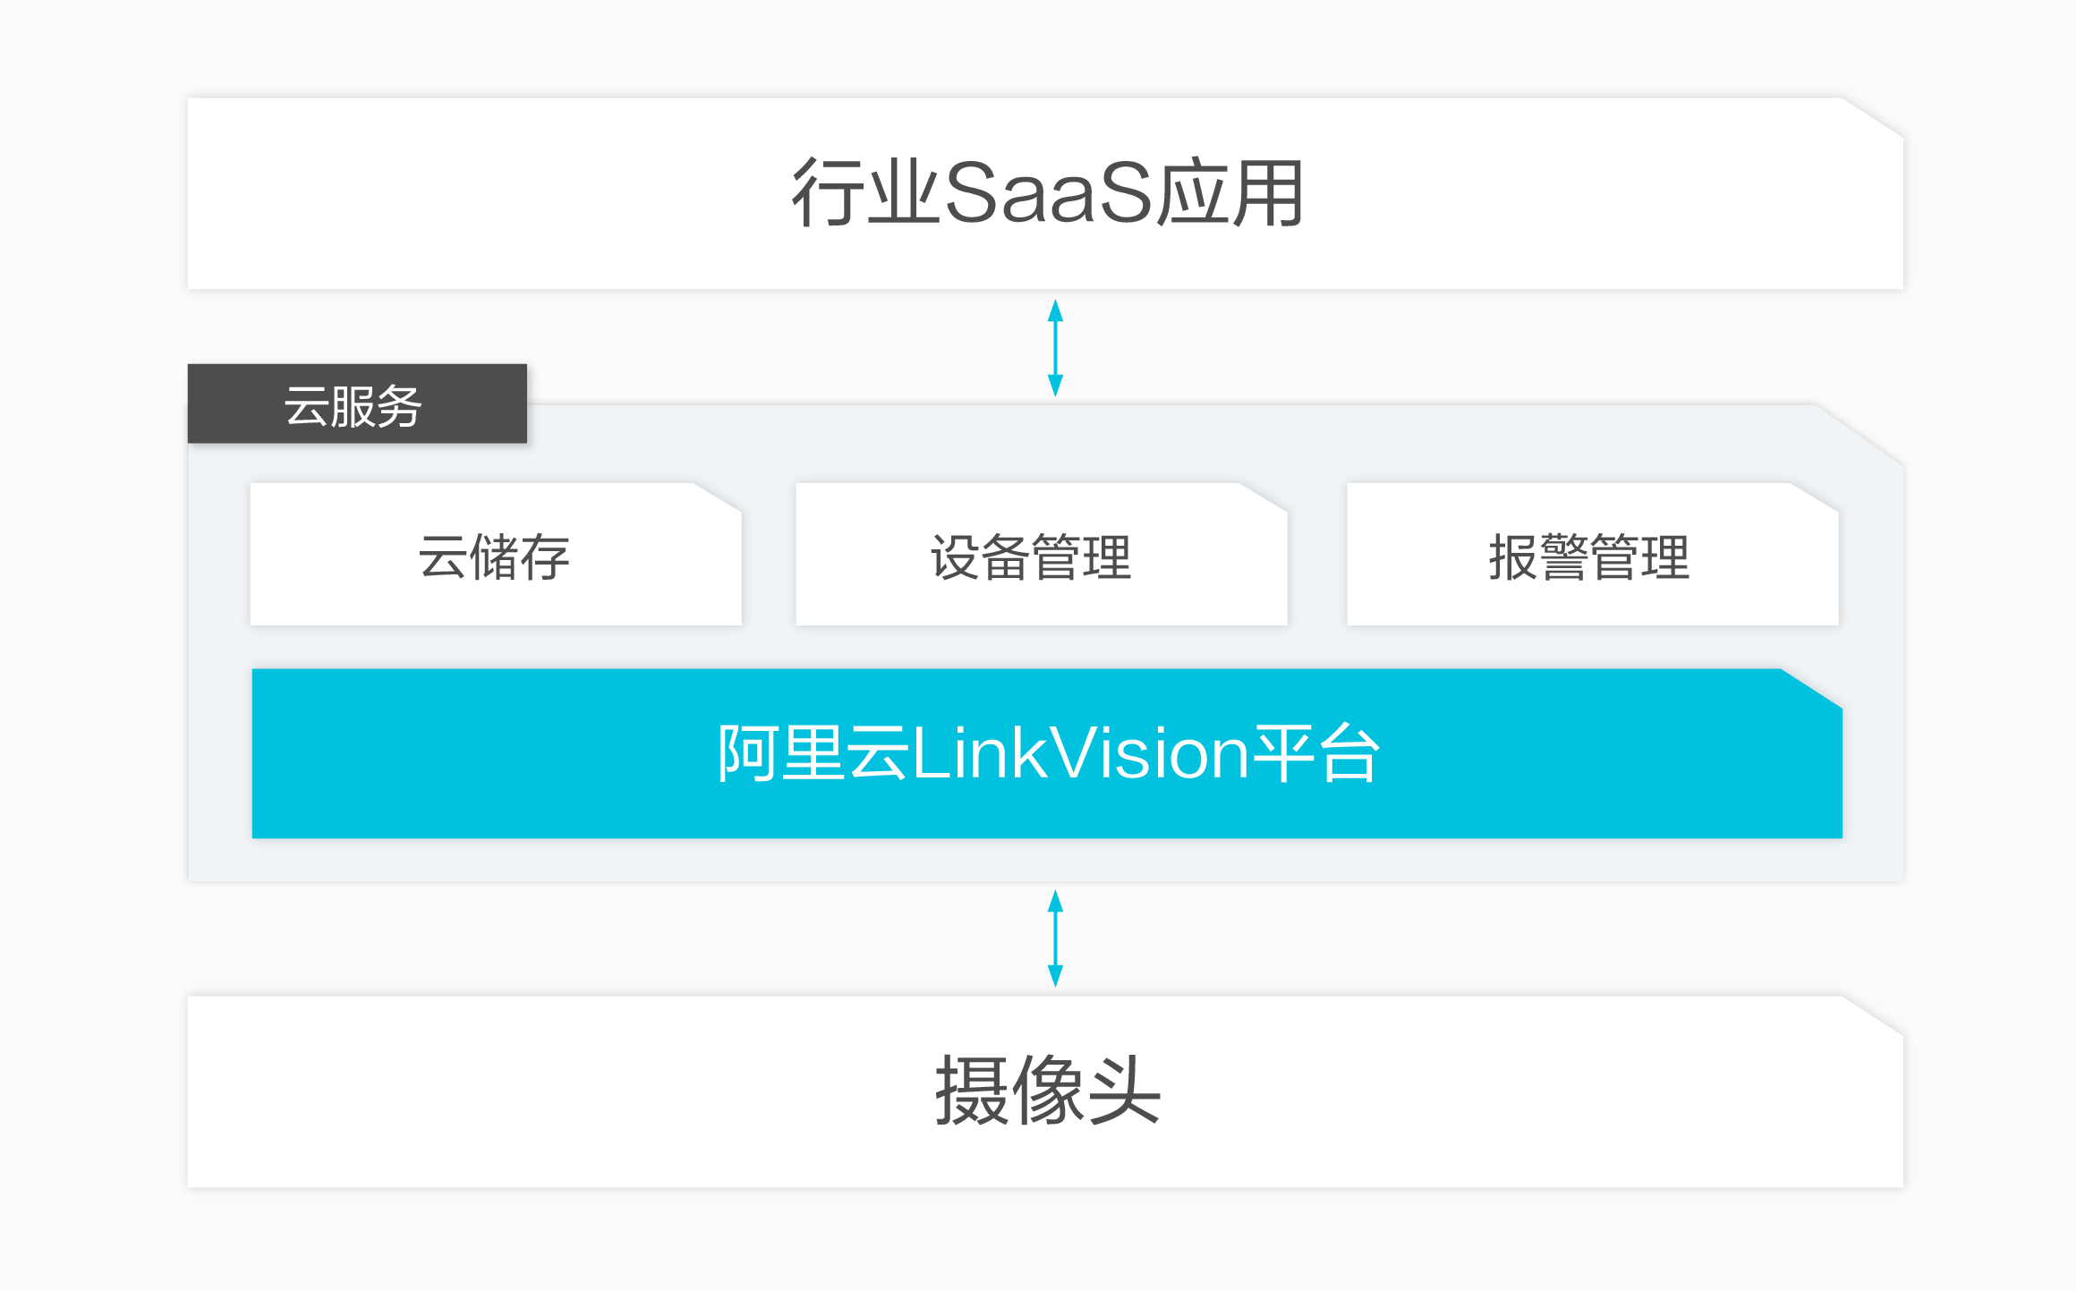Click the downward arrowhead above the 云服务 panel

point(1056,386)
